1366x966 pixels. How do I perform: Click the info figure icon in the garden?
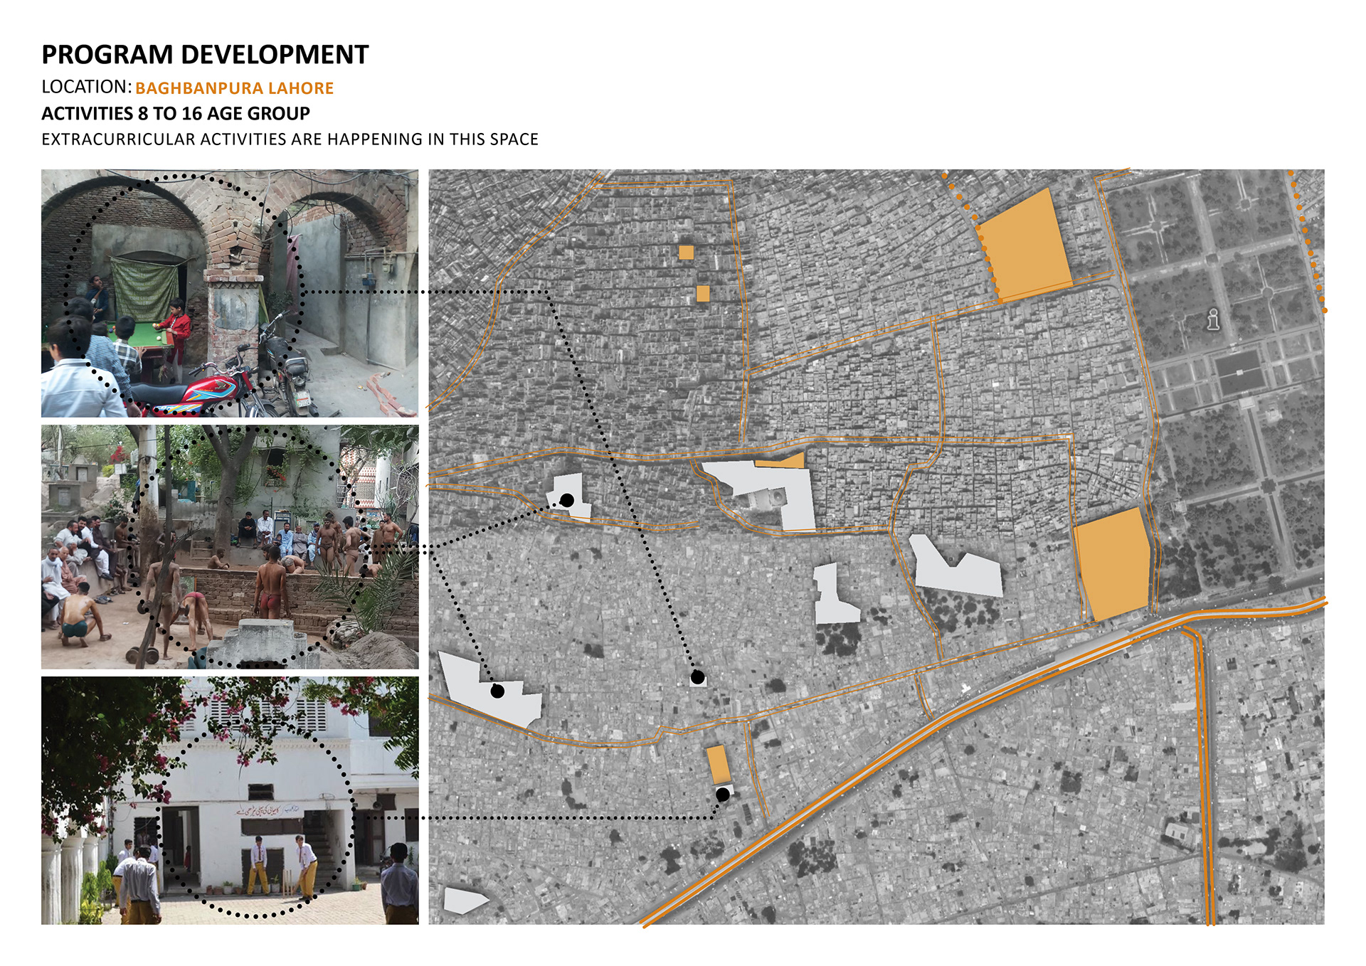(x=1213, y=319)
